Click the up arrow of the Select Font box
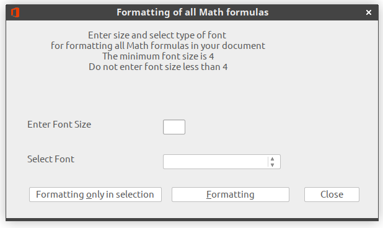The height and width of the screenshot is (228, 383). pos(272,159)
